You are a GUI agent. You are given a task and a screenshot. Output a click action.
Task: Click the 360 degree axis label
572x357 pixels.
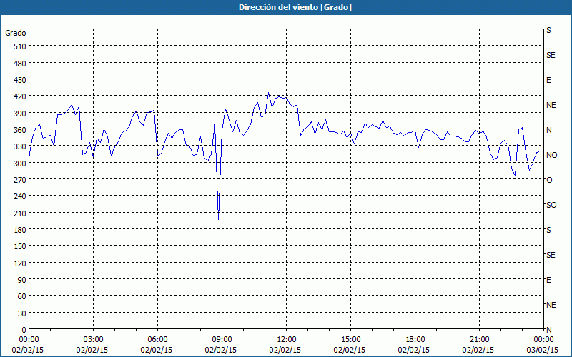click(20, 130)
